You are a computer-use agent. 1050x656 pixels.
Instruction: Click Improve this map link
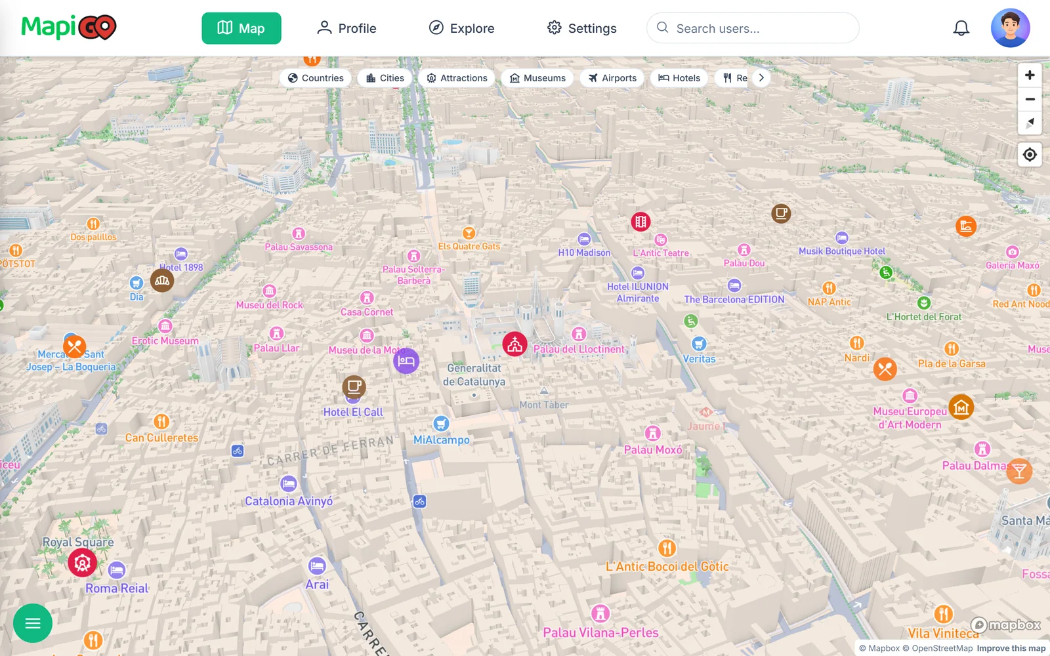[x=1011, y=648]
